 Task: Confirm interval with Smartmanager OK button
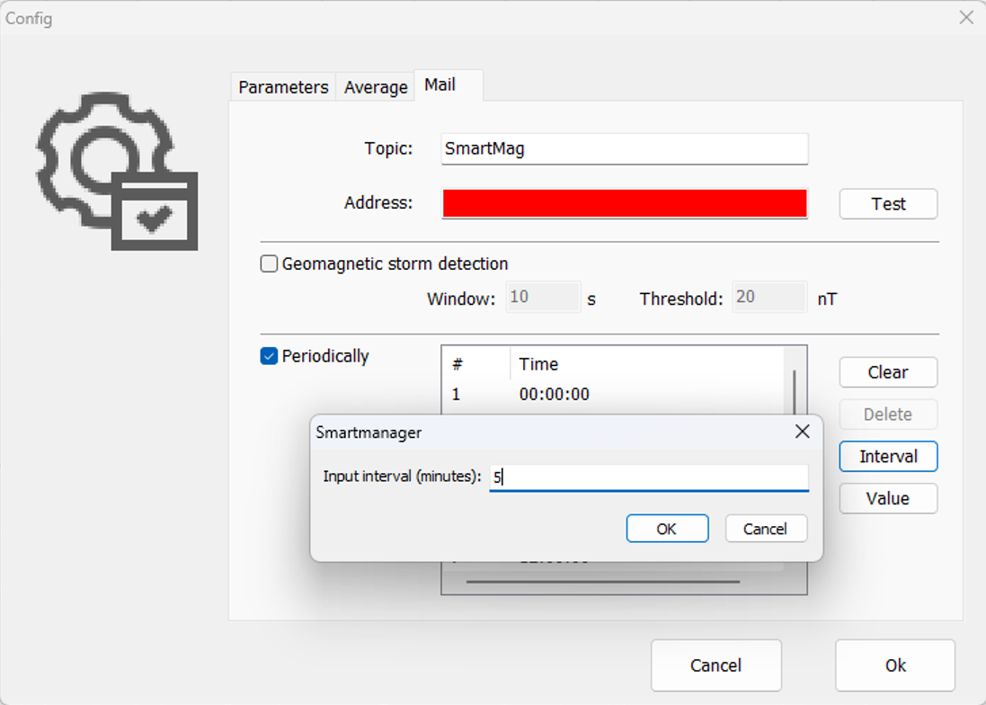(667, 529)
